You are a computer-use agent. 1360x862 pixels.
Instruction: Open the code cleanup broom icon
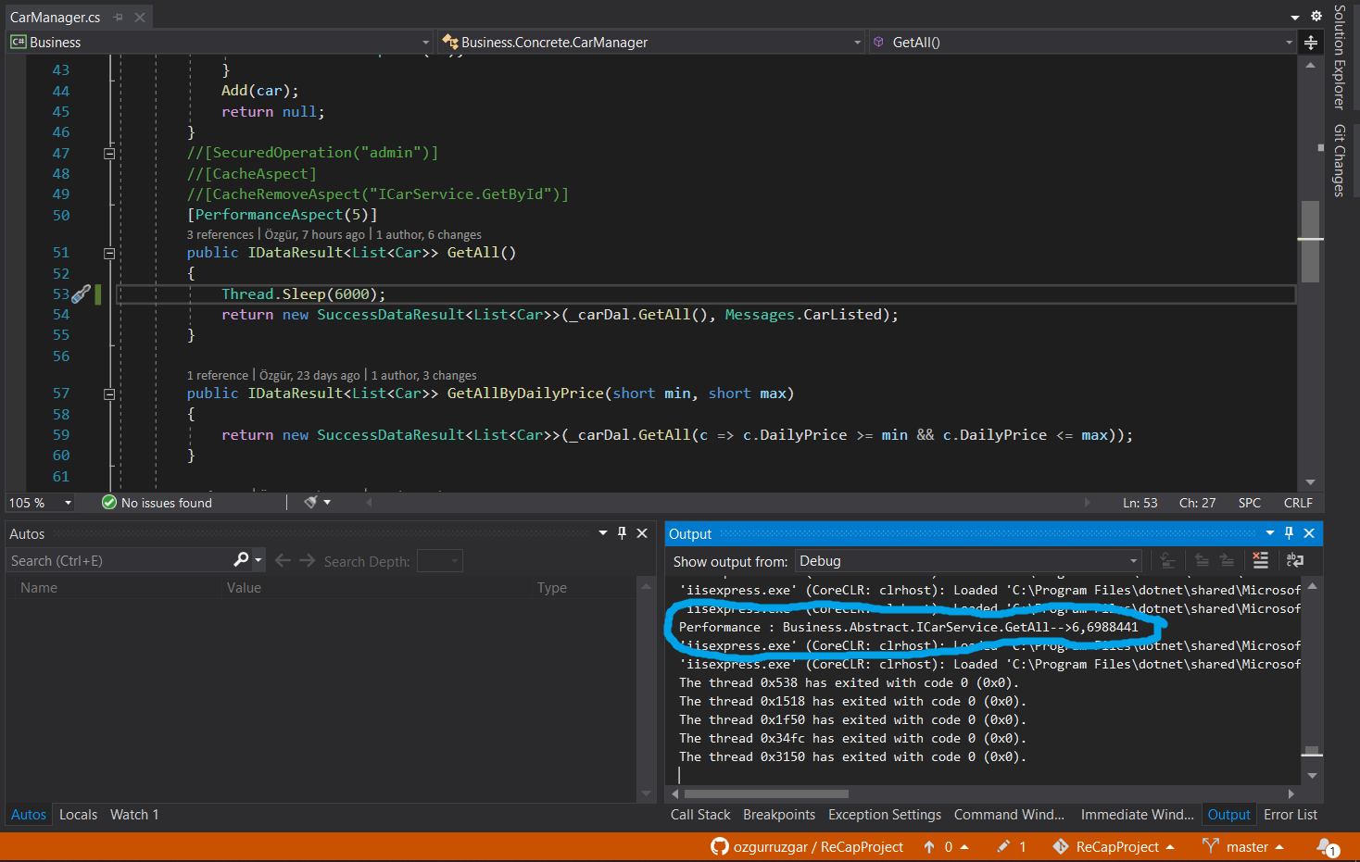pyautogui.click(x=311, y=502)
